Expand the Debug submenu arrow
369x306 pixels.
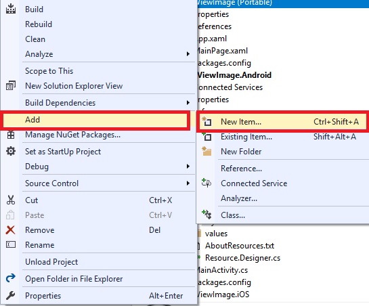click(x=188, y=167)
